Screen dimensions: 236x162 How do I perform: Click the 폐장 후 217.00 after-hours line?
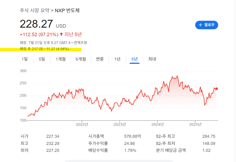click(44, 49)
